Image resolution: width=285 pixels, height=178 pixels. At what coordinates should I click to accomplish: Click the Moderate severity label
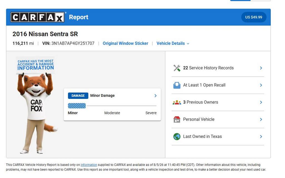tap(112, 113)
